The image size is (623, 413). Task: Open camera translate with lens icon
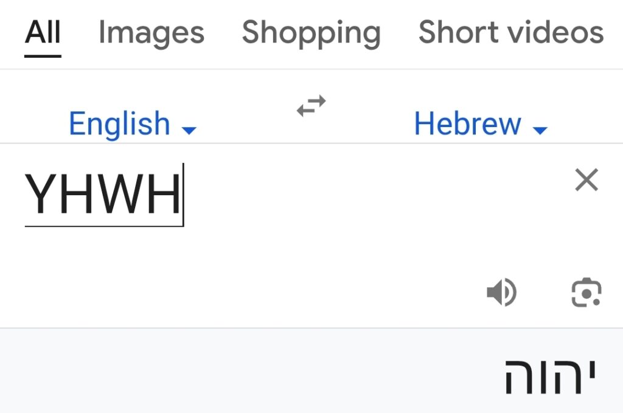point(586,293)
